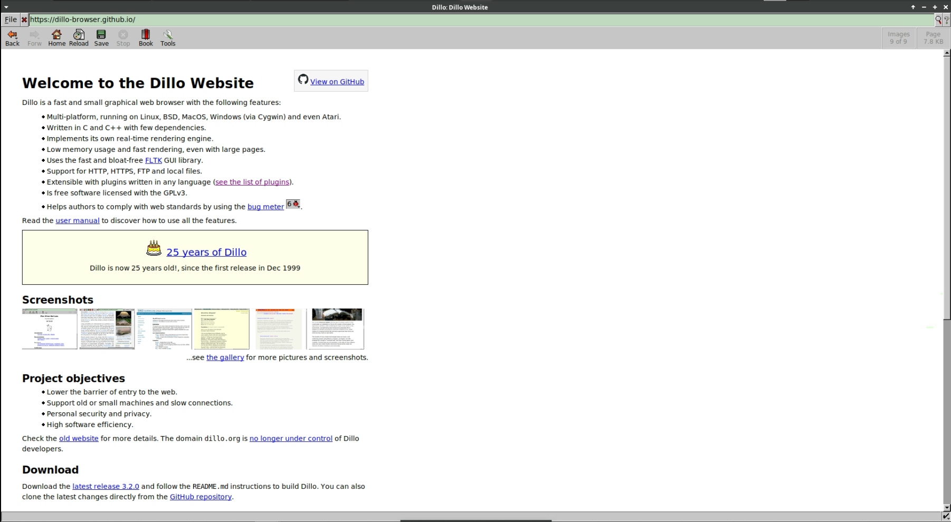This screenshot has width=951, height=522.
Task: Open the last screenshot thumbnail with dark photo
Action: click(336, 329)
